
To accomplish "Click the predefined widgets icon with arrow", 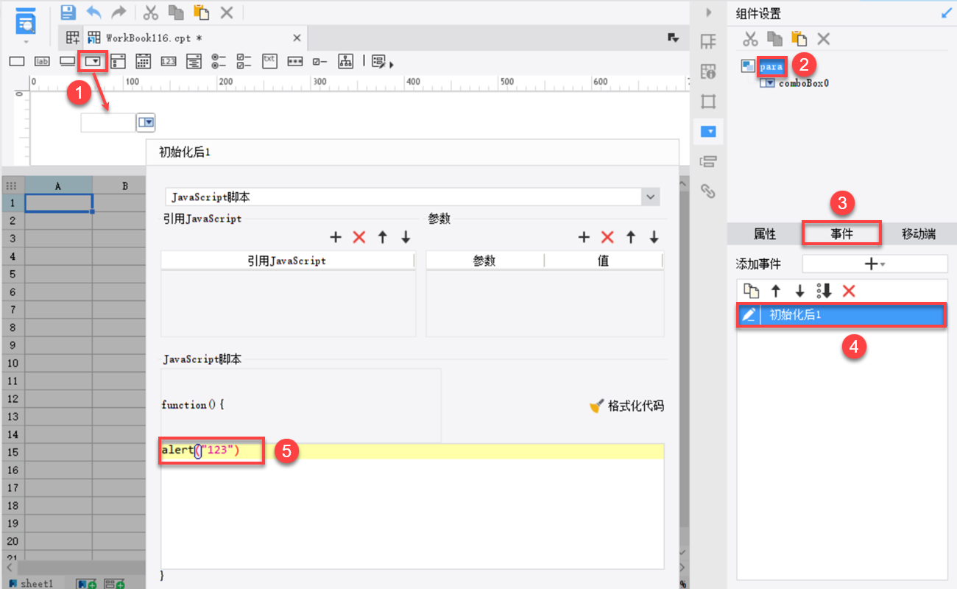I will coord(382,62).
